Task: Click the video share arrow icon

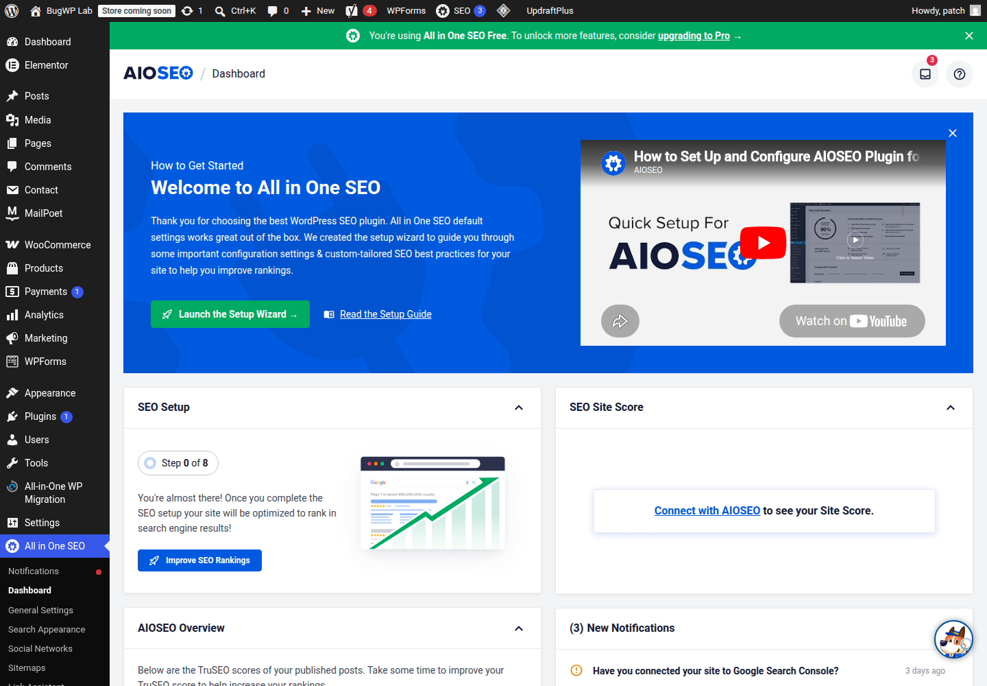Action: [x=620, y=321]
